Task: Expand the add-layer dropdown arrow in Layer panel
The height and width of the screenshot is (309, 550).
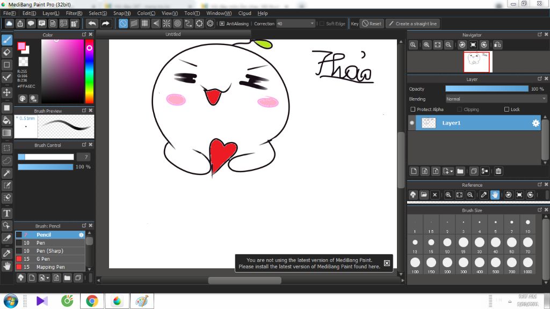Action: point(451,171)
